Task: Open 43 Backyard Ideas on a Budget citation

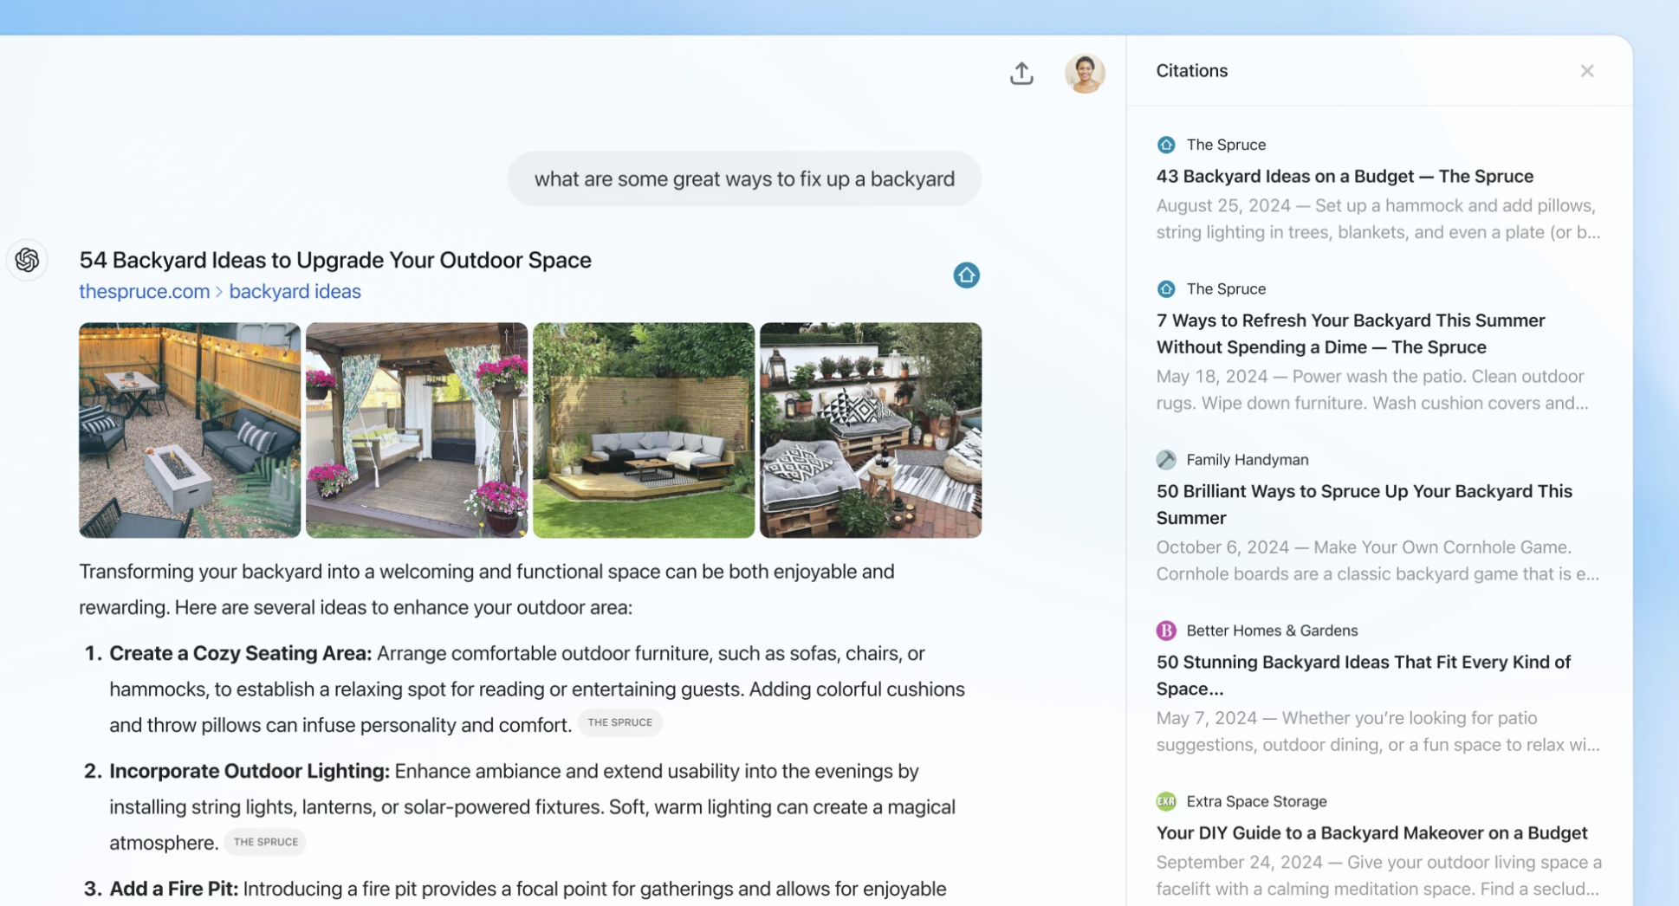Action: (x=1345, y=176)
